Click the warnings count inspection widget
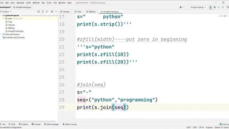 [x=220, y=16]
